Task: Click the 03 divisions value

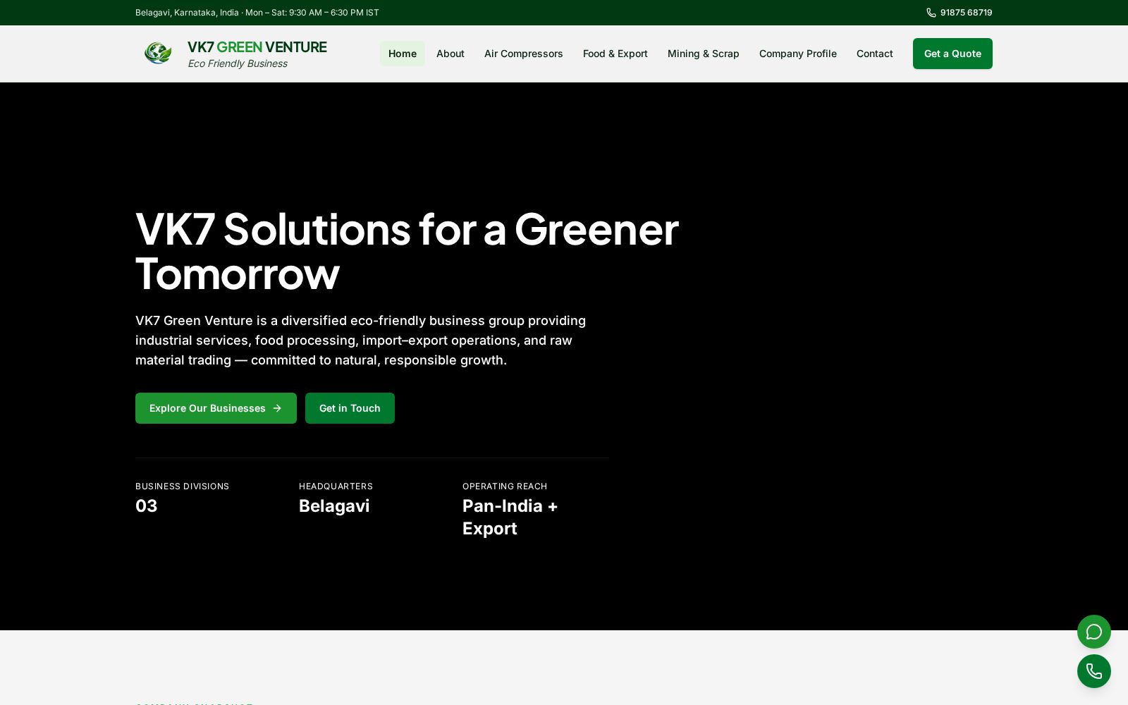Action: coord(147,506)
